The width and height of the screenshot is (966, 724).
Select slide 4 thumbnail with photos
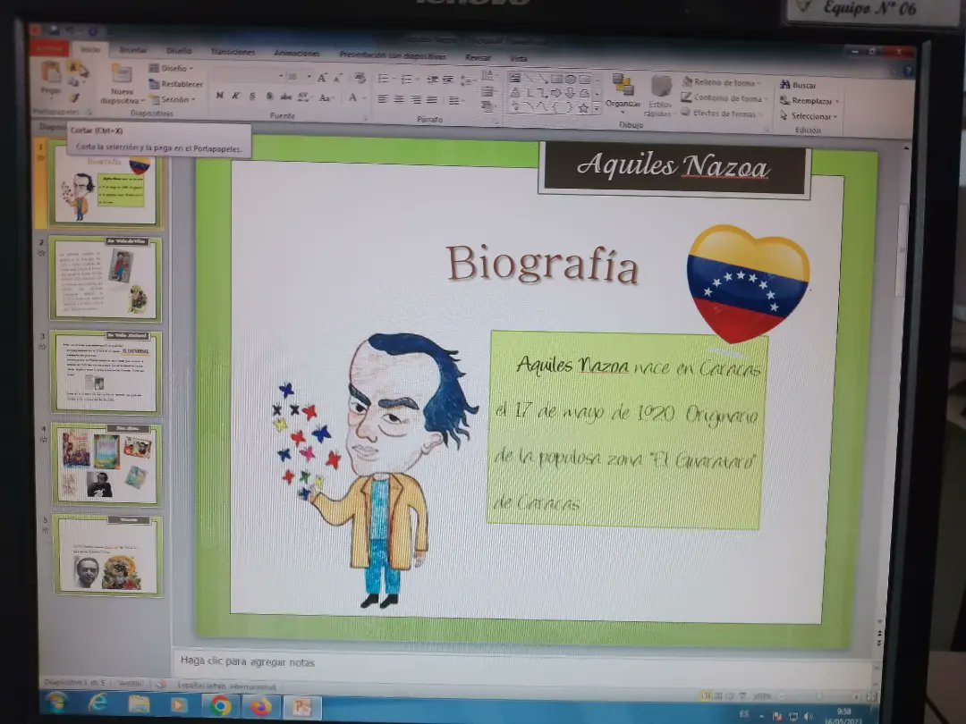click(x=106, y=464)
